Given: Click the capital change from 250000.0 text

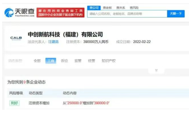Looking at the screenshot, I should [x=86, y=103].
